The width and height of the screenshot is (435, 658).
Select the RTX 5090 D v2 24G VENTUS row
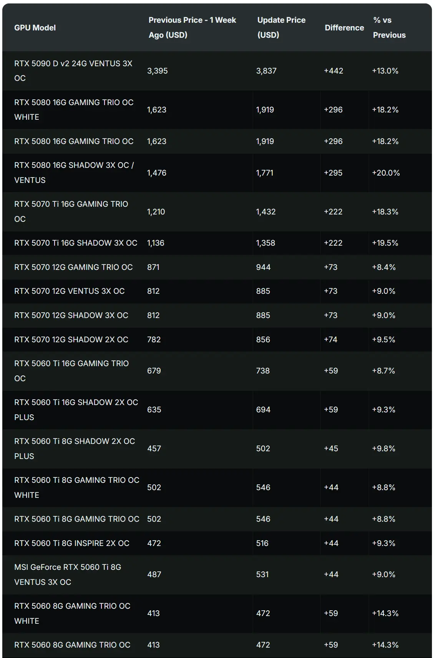(x=217, y=71)
